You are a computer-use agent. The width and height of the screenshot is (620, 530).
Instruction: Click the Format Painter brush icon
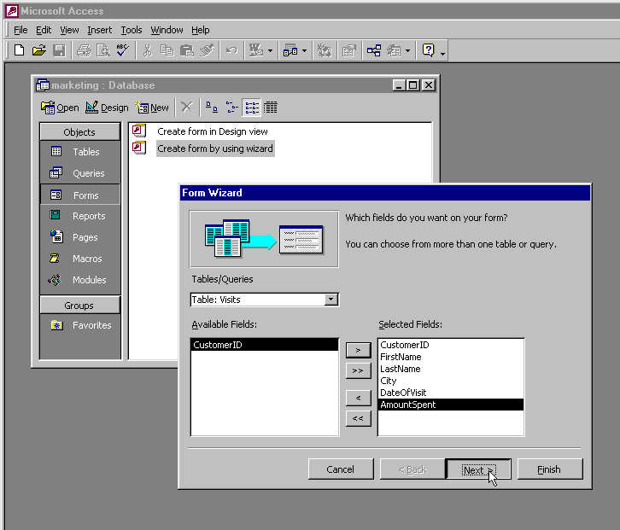click(x=207, y=50)
